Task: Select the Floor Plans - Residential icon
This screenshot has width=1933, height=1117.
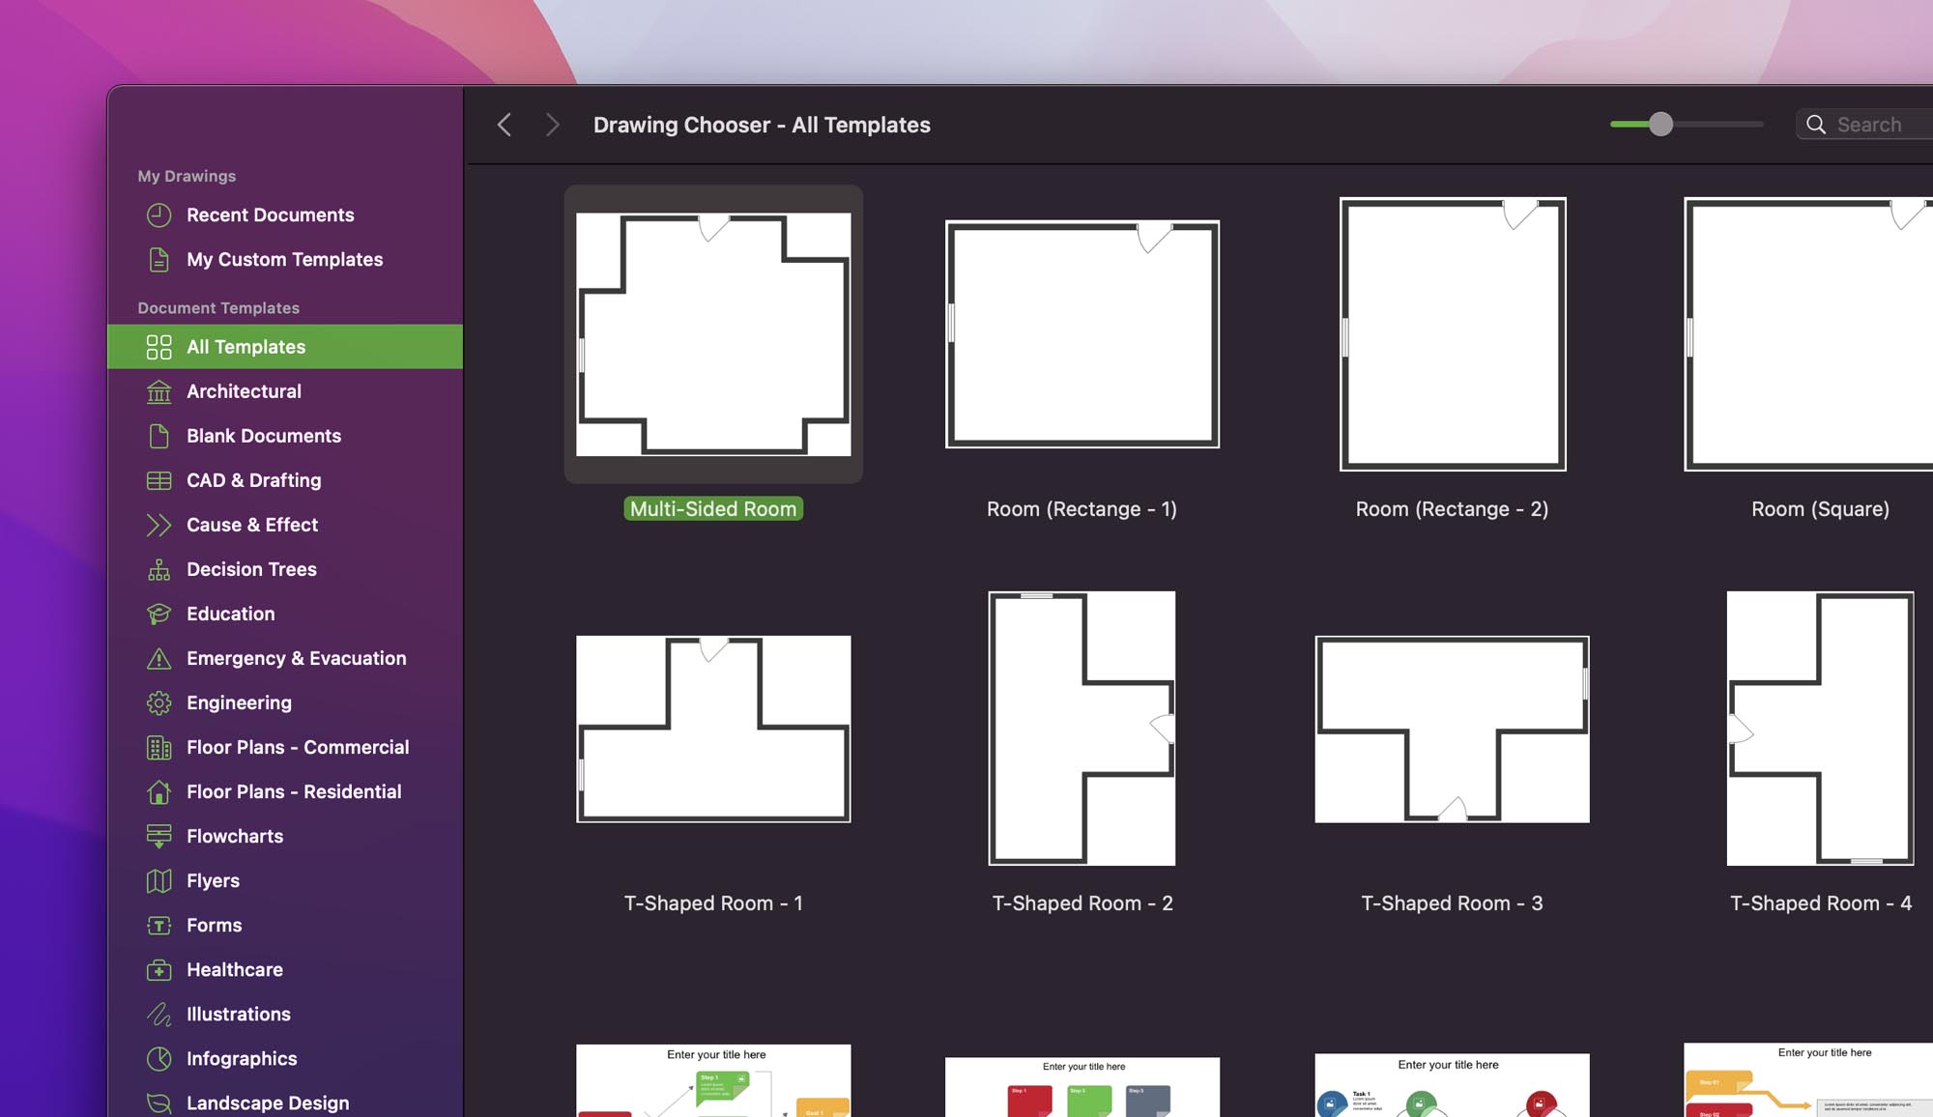Action: click(157, 791)
